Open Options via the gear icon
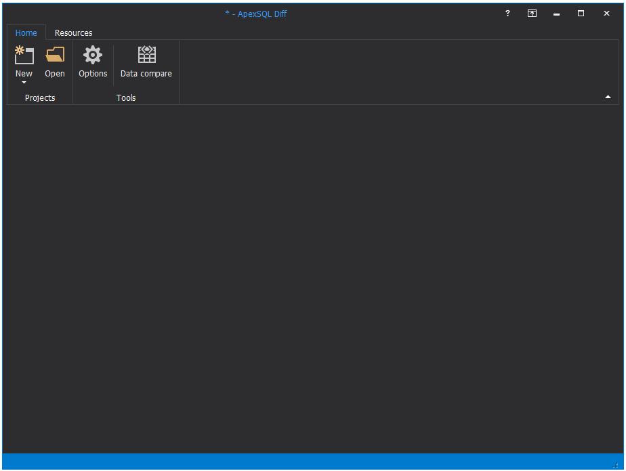This screenshot has height=471, width=626. pos(93,54)
